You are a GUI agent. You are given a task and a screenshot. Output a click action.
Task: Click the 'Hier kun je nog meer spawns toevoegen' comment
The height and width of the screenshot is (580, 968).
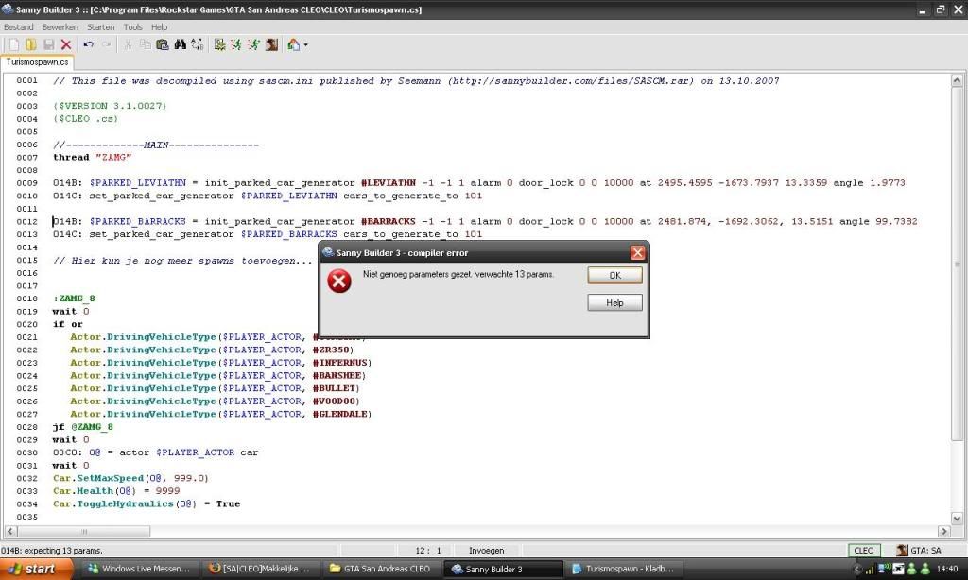point(182,261)
